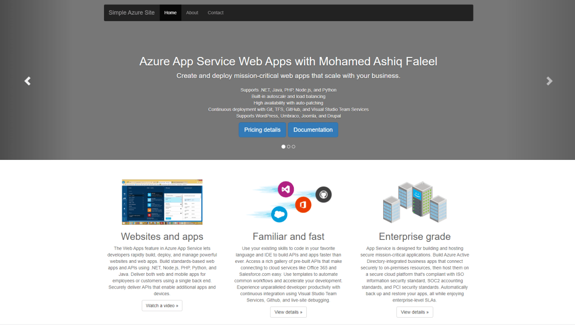Click View details under Enterprise grade
Image resolution: width=575 pixels, height=325 pixels.
tap(415, 312)
